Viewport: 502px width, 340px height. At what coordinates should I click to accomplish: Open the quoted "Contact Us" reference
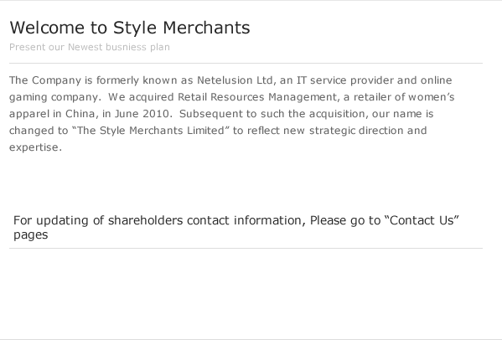tap(422, 220)
